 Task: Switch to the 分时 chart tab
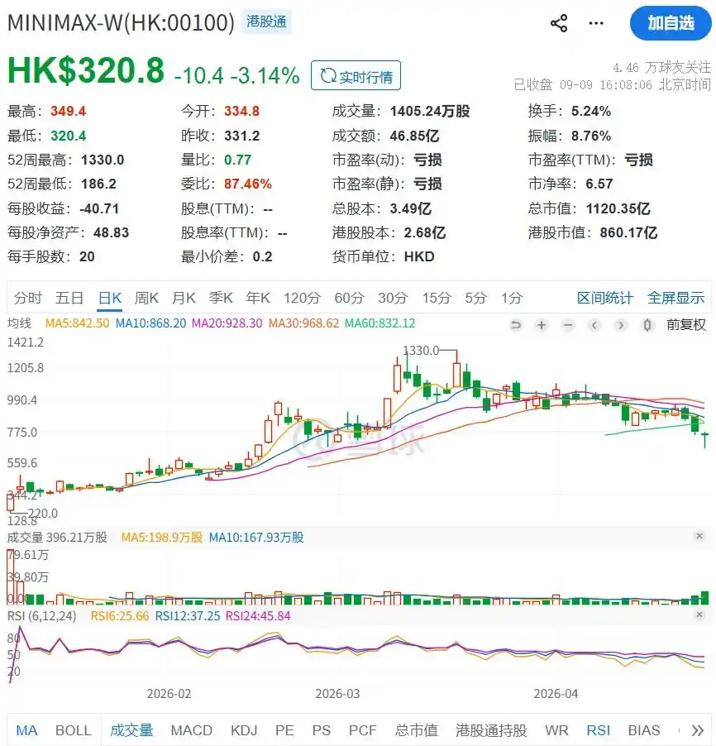pos(27,298)
